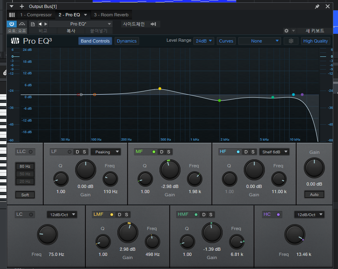Solo the HF band with S button

point(253,152)
